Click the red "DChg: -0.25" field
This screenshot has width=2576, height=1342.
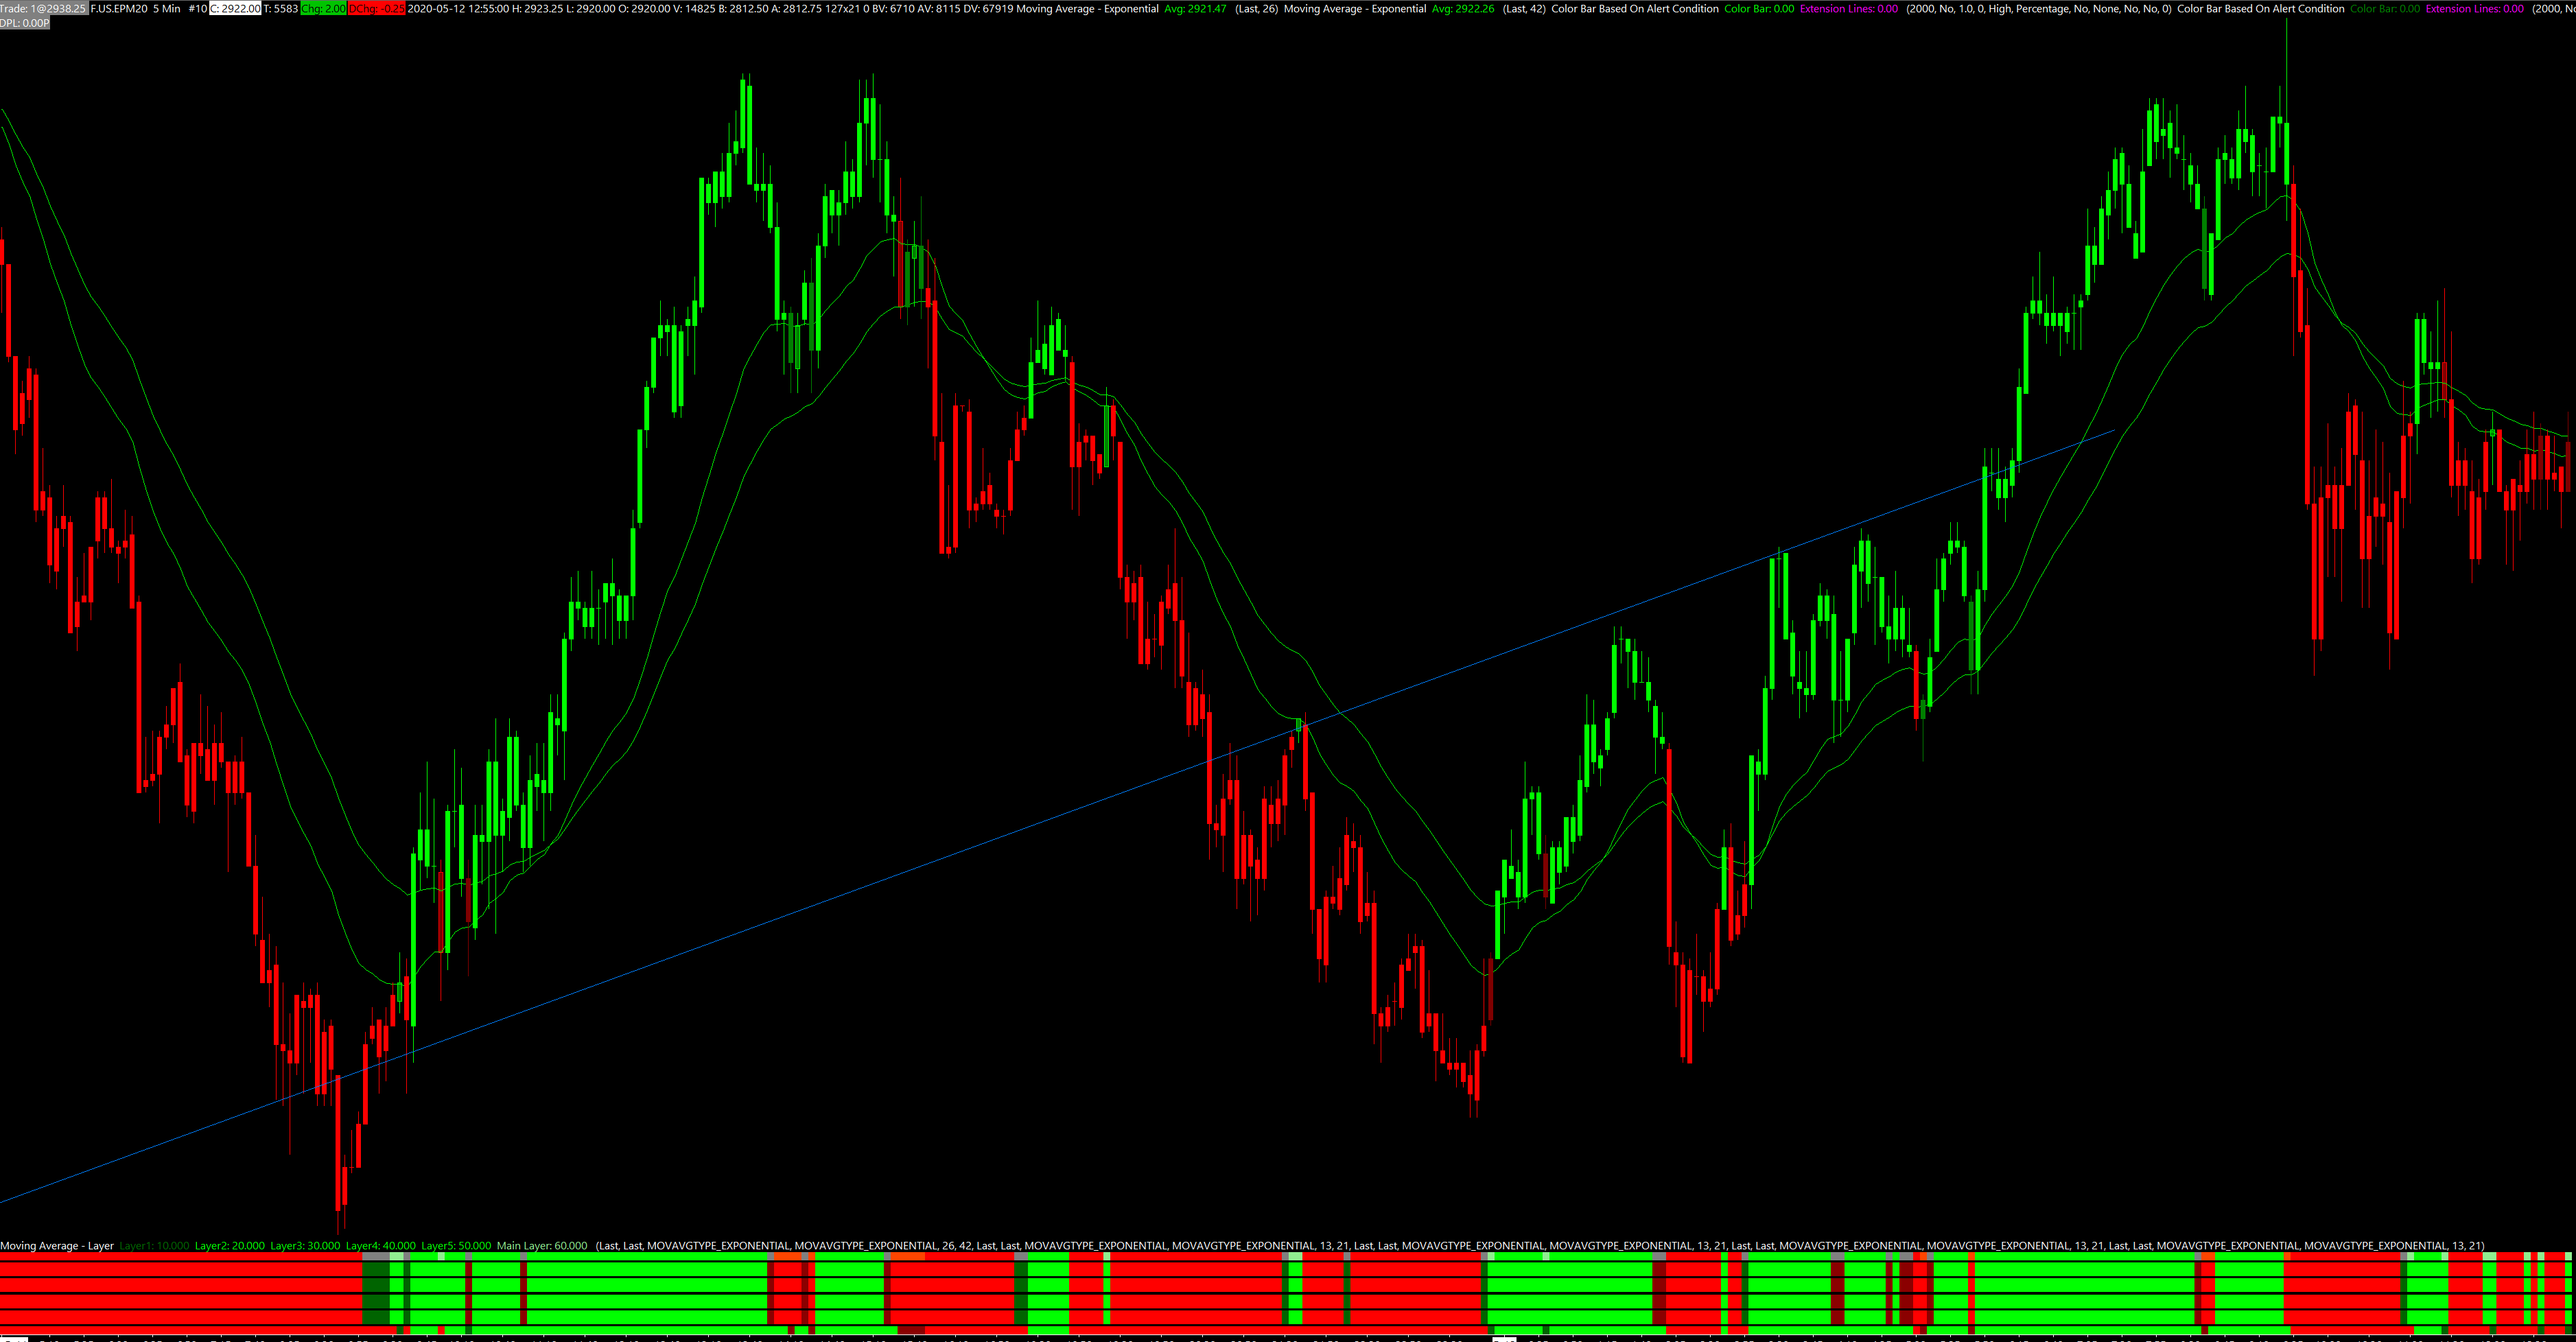pos(377,8)
